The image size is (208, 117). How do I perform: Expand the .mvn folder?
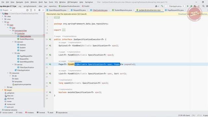2,19
